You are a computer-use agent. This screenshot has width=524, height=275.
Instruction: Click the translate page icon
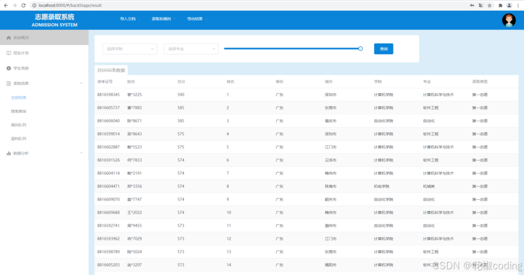(x=480, y=5)
